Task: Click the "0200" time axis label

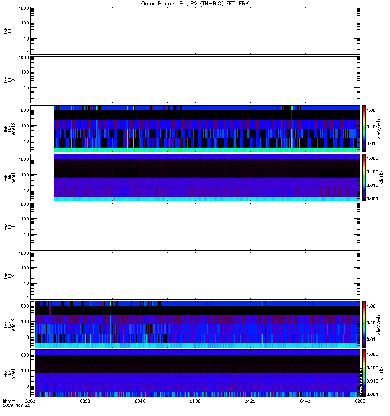Action: coord(360,401)
